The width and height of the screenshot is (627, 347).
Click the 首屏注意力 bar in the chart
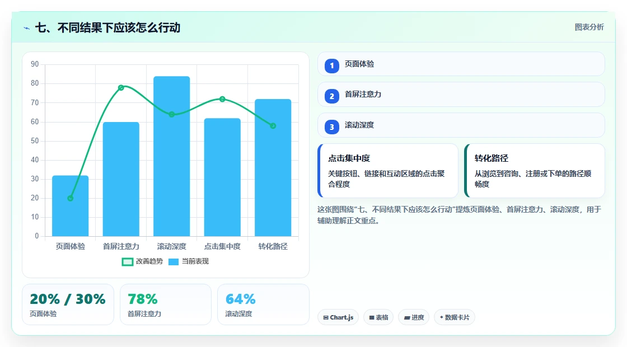click(121, 179)
